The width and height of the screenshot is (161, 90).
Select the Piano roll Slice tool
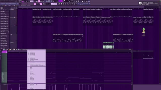coord(16,49)
